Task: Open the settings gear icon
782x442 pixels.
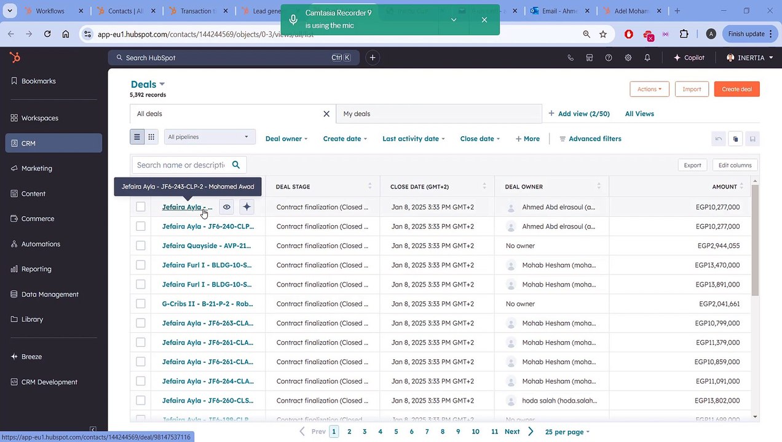Action: click(x=628, y=58)
